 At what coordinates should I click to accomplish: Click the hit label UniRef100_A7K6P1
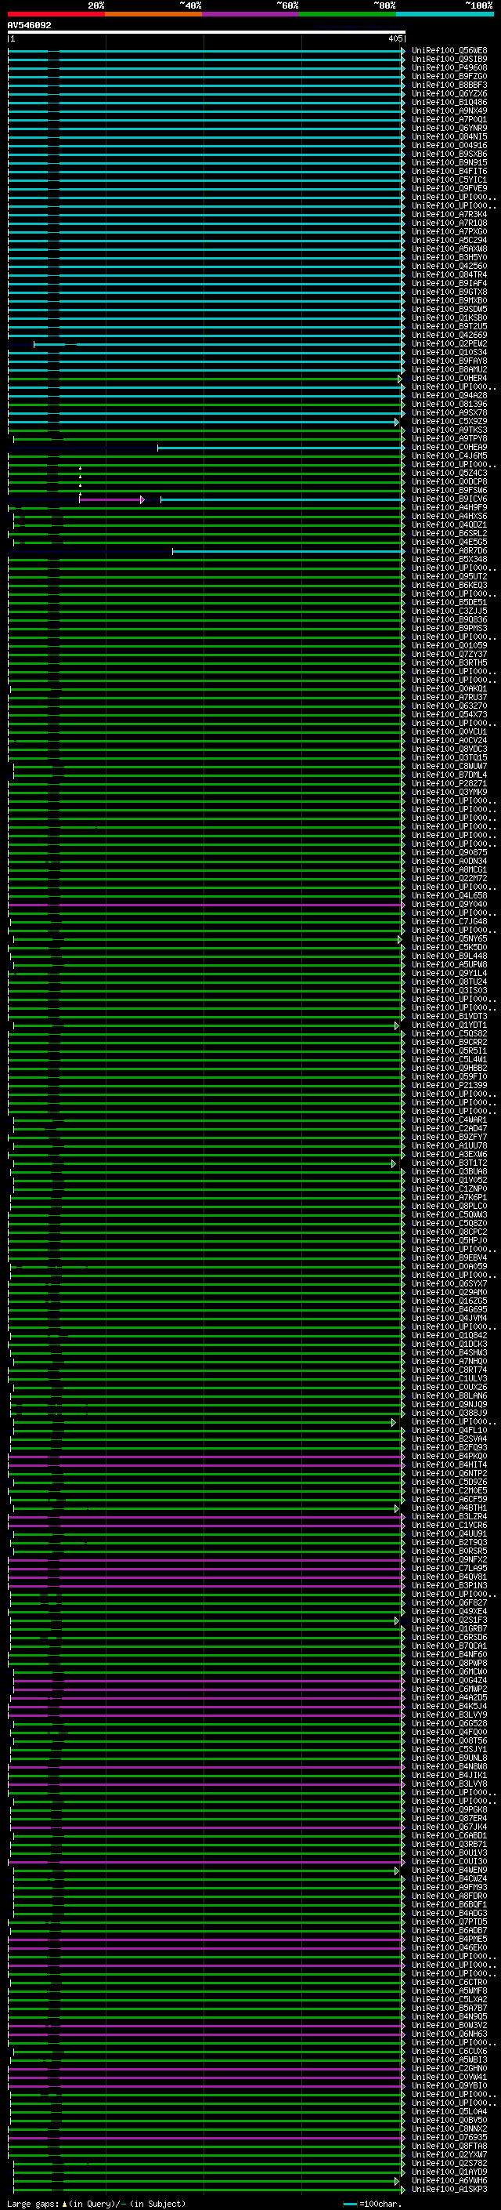point(449,1198)
